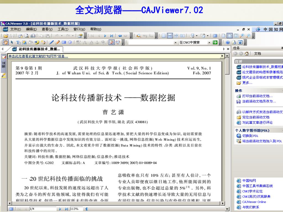Click the zoom percentage field 113%

coord(76,209)
